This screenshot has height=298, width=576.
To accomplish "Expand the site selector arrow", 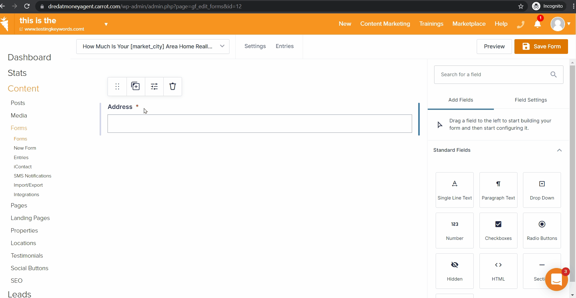I will 106,24.
